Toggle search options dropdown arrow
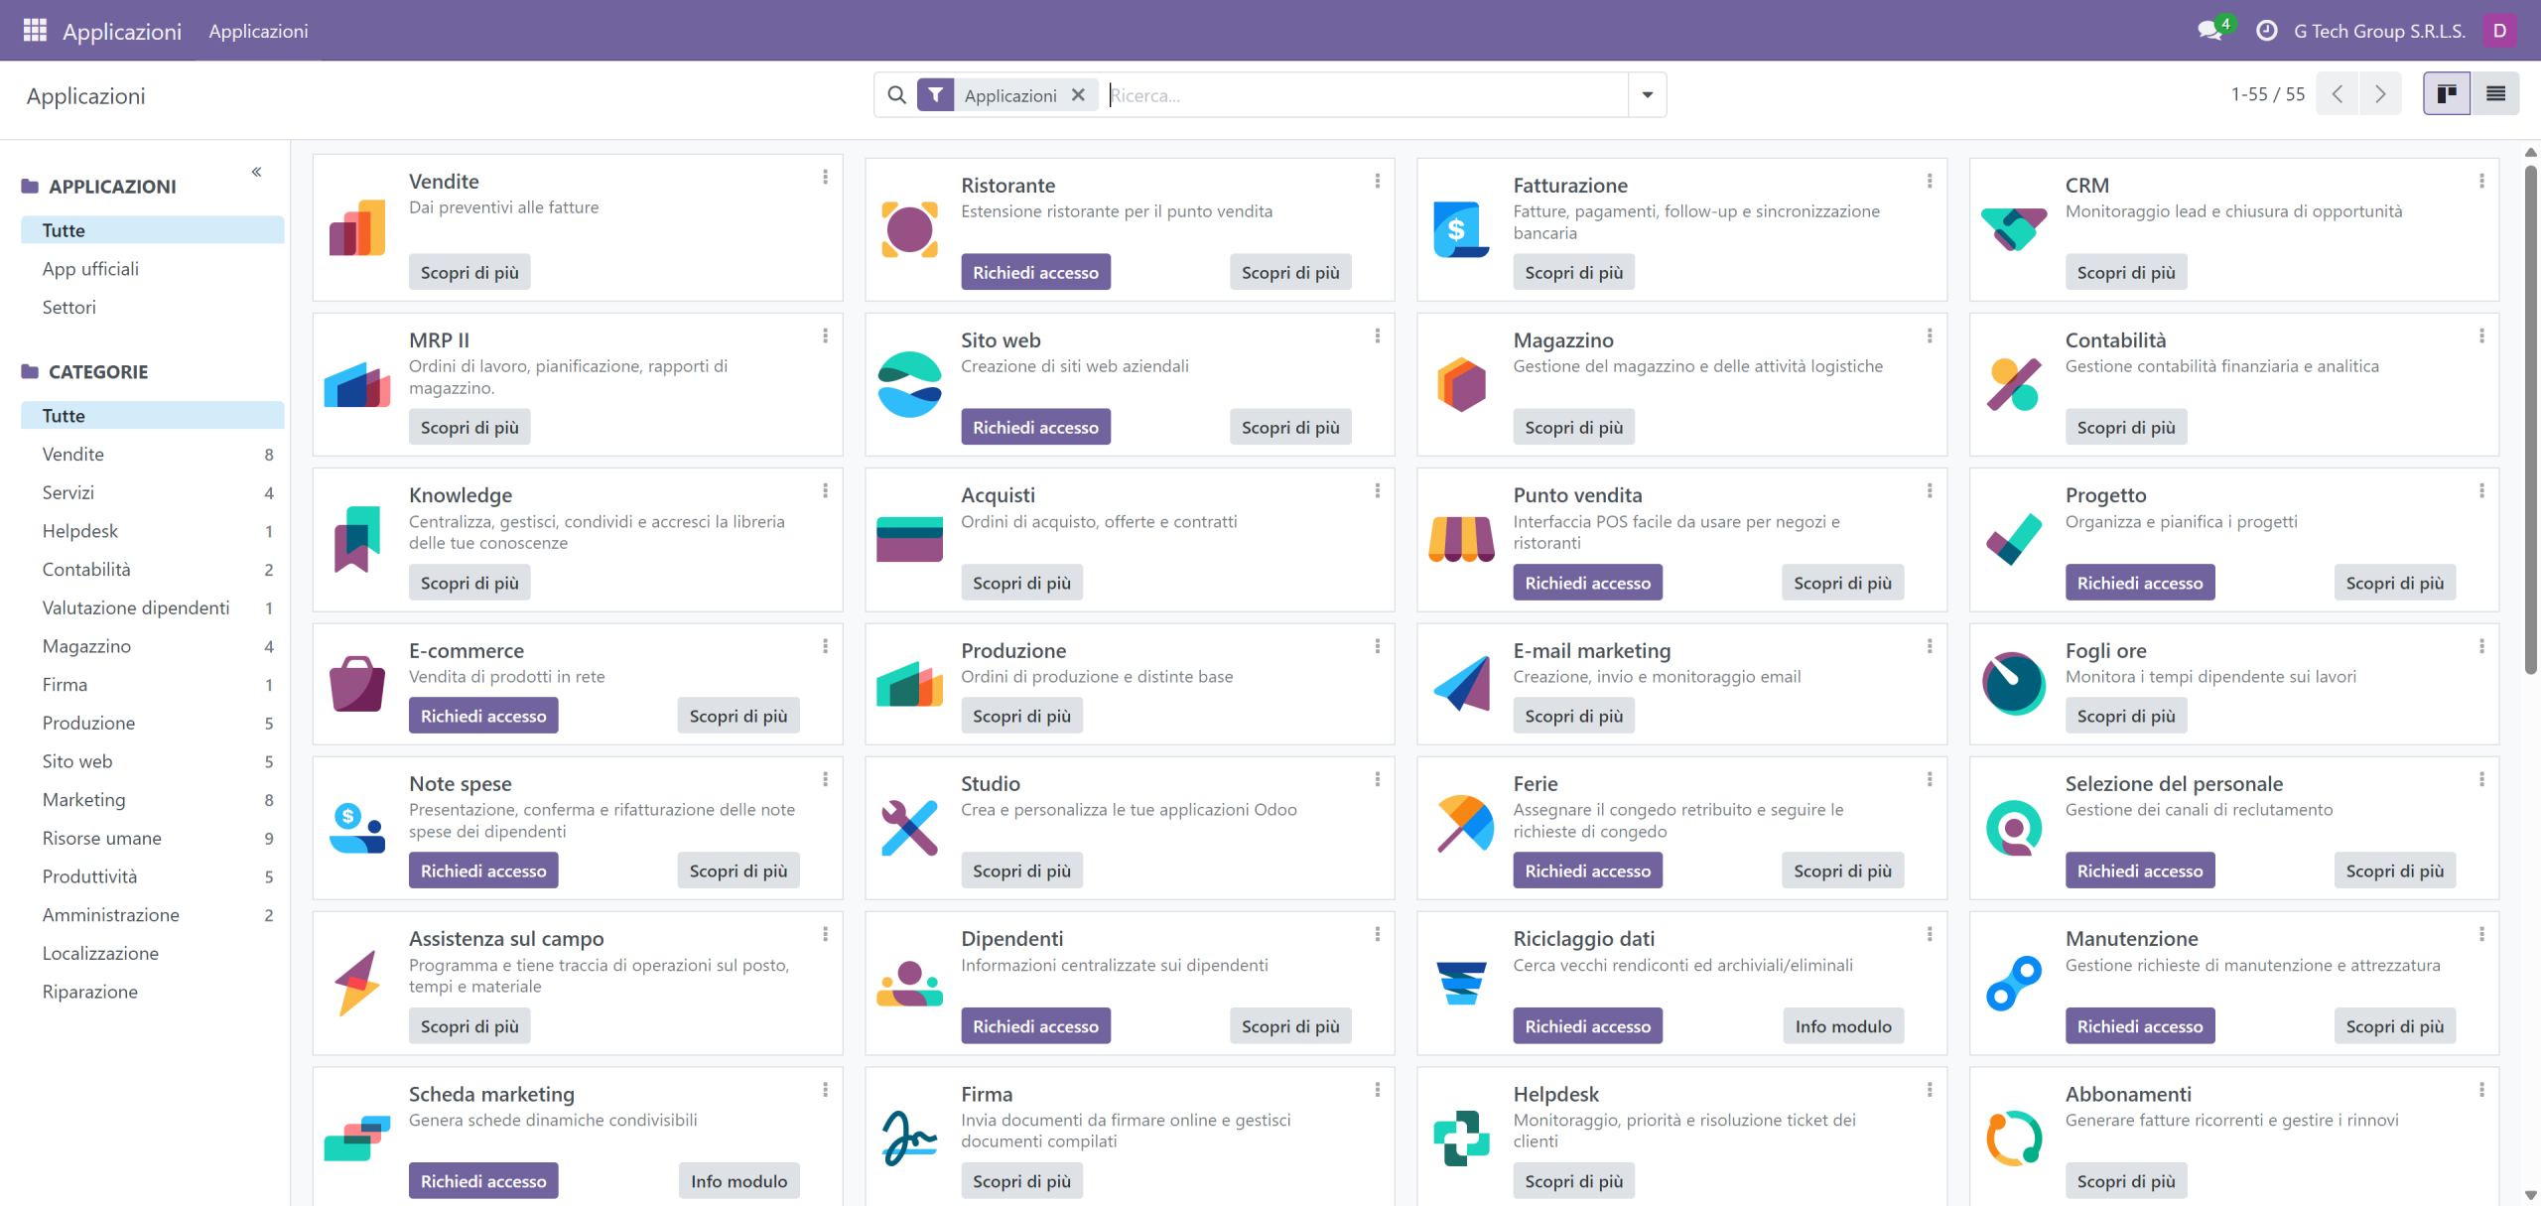Image resolution: width=2541 pixels, height=1206 pixels. click(x=1648, y=95)
